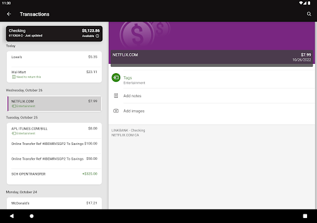Tap Add notes

(212, 96)
